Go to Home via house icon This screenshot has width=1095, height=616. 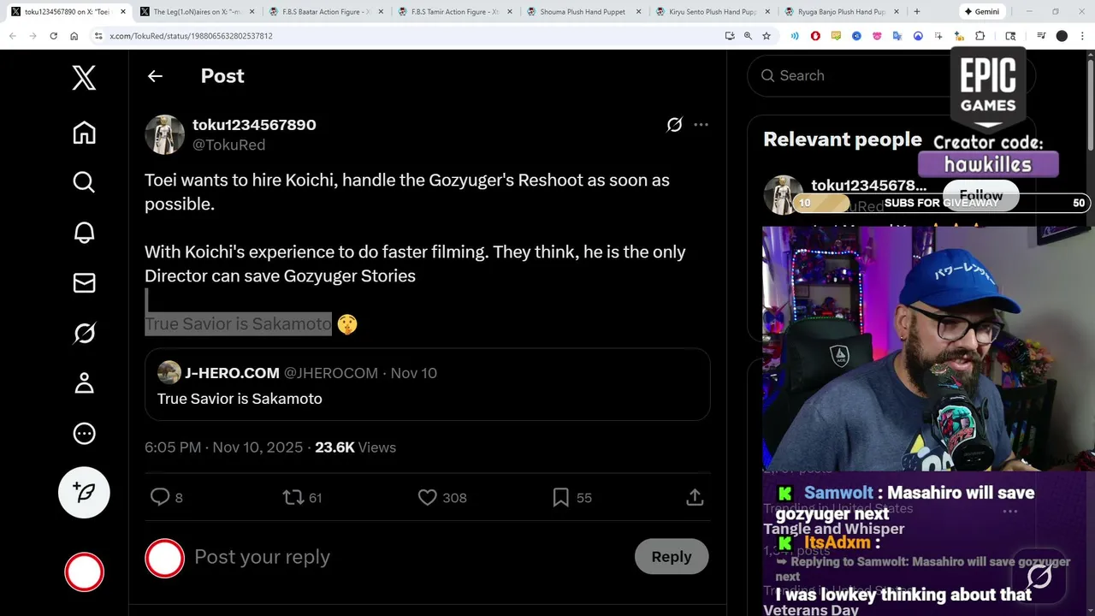click(x=84, y=133)
